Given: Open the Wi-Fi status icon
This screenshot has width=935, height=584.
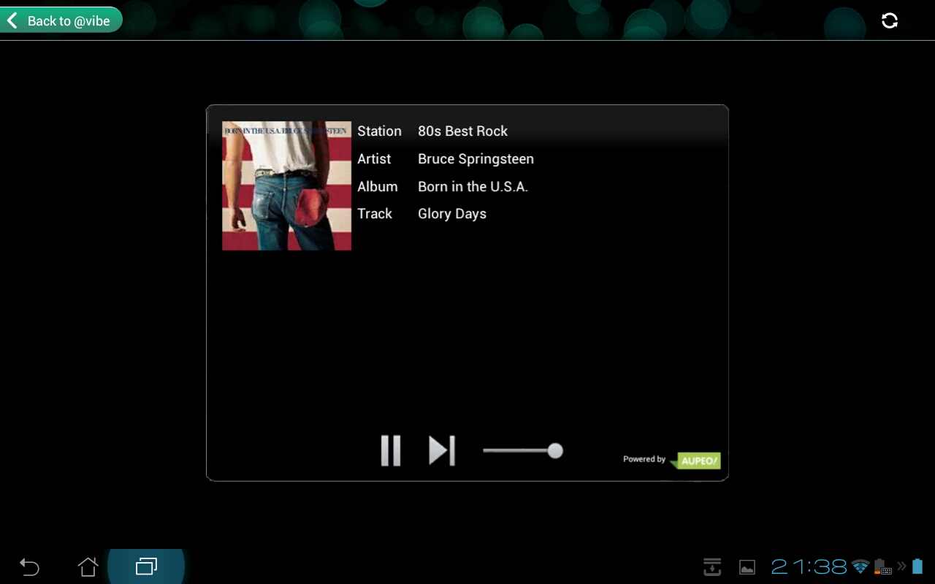Looking at the screenshot, I should click(860, 566).
